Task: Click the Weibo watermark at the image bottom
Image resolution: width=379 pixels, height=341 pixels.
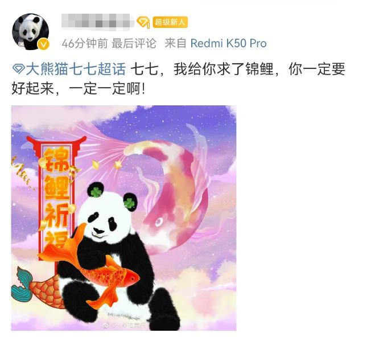Action: coord(125,326)
